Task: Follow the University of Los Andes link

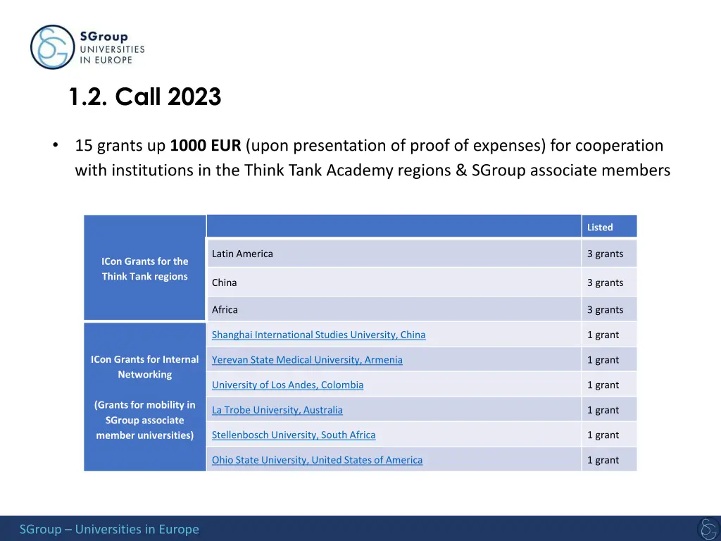Action: pos(287,385)
